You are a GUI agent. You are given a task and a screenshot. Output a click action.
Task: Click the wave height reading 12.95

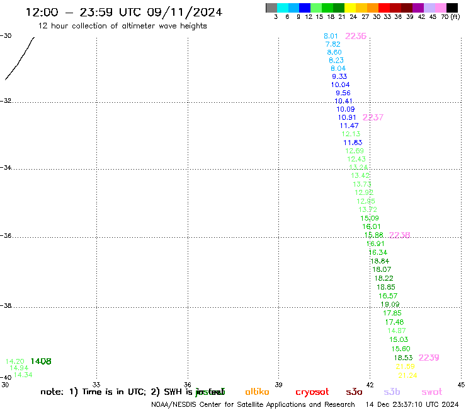click(366, 201)
